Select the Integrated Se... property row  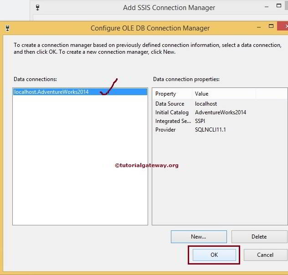coord(220,121)
